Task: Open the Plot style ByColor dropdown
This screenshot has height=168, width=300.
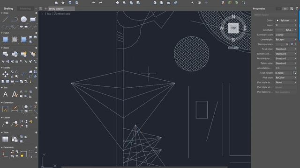Action: (x=286, y=77)
